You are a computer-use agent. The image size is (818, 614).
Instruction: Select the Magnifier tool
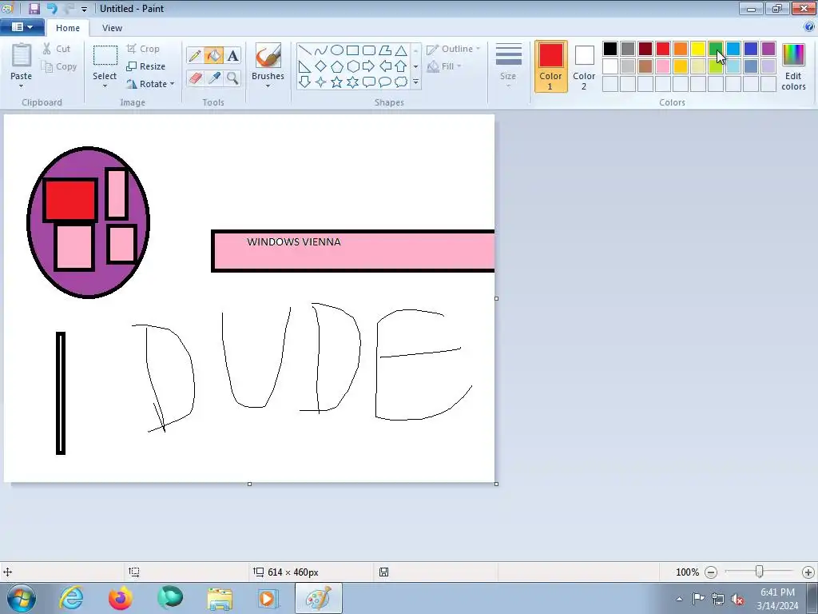[x=232, y=78]
